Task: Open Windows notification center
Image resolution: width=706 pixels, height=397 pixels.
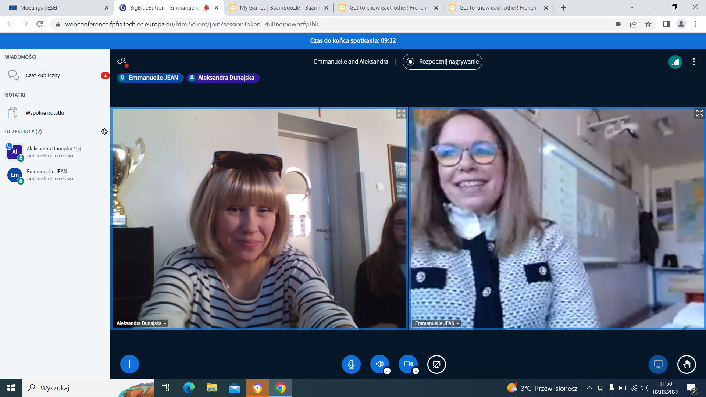Action: (691, 388)
